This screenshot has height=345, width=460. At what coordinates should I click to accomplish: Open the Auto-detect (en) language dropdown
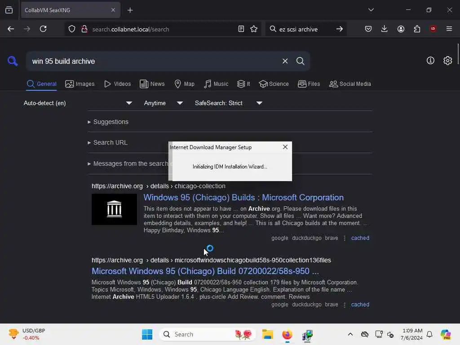[78, 103]
